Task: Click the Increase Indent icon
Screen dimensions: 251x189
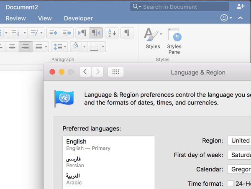Action: pyautogui.click(x=66, y=33)
